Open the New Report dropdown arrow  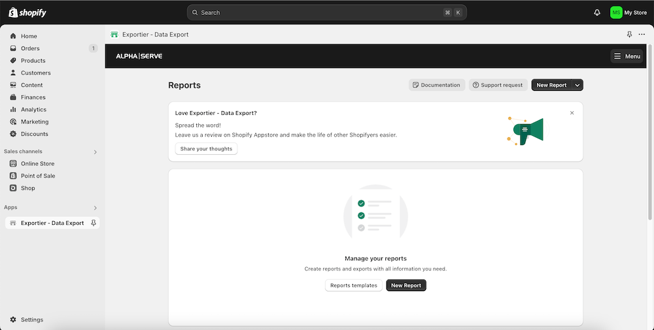[x=577, y=85]
